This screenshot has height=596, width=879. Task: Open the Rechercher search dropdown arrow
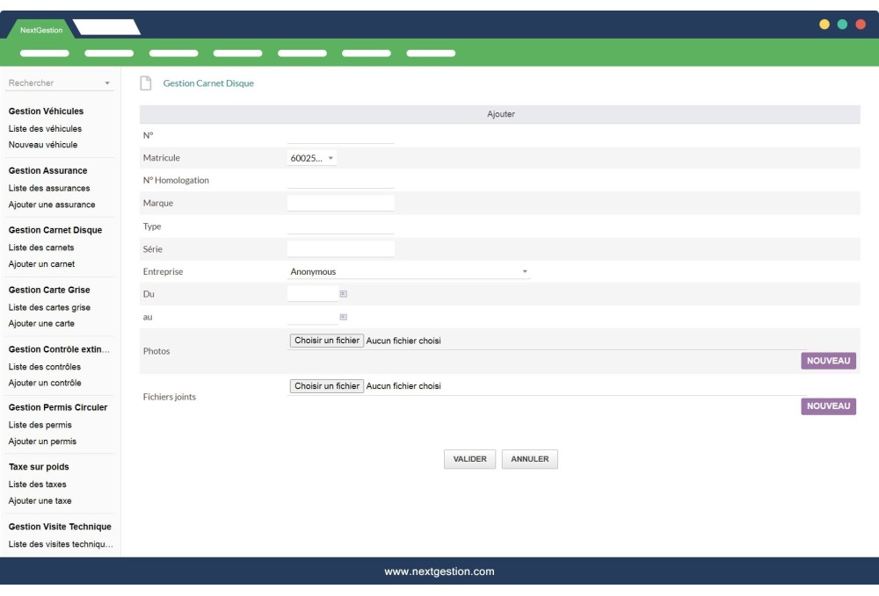[106, 81]
